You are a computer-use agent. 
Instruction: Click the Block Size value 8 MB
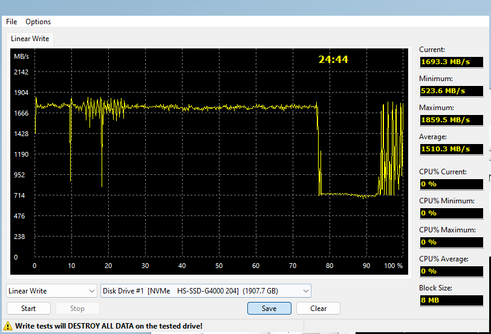tap(451, 300)
